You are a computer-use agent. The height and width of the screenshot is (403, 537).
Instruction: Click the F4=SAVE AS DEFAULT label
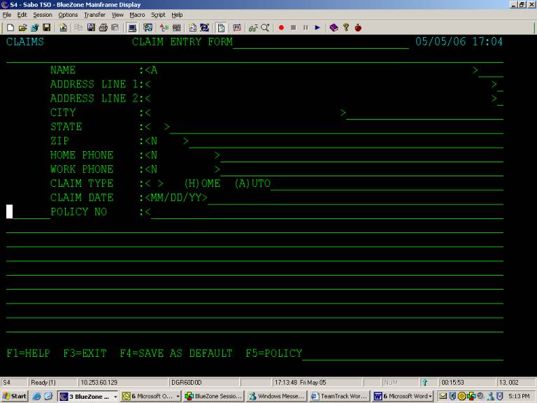[176, 353]
